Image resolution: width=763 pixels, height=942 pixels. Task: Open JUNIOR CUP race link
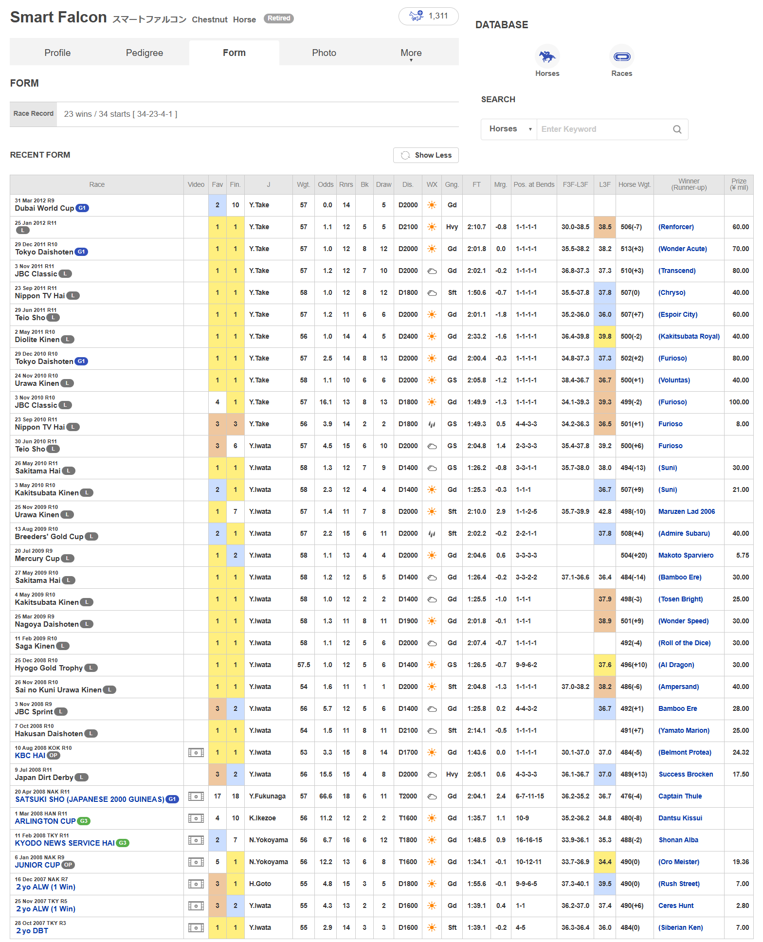click(37, 865)
